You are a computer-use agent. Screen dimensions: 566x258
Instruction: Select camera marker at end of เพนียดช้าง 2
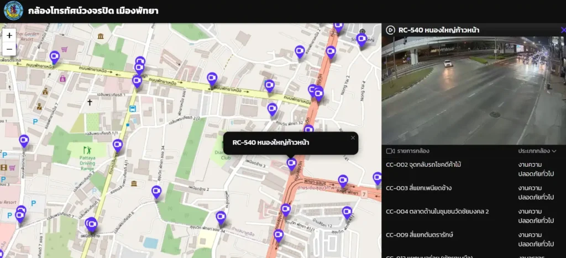[x=156, y=192]
